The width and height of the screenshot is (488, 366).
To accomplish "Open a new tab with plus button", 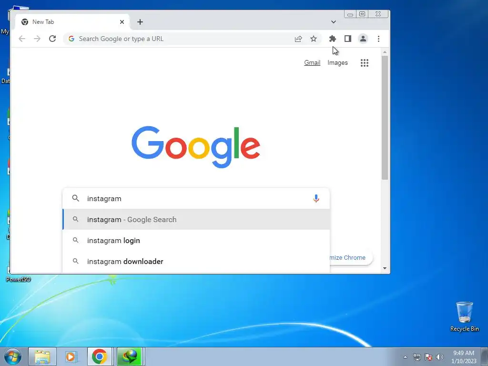I will point(140,22).
